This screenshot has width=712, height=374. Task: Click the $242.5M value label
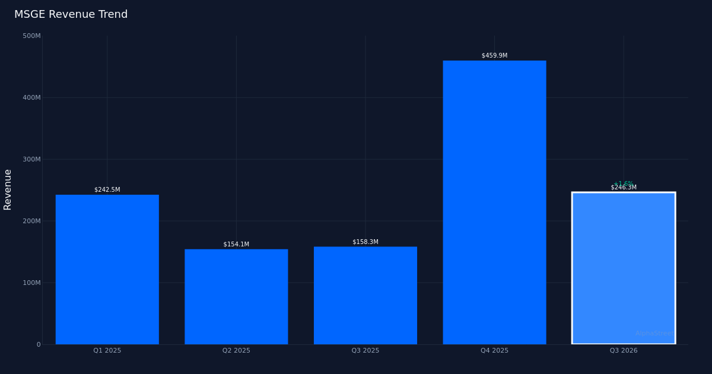click(x=107, y=190)
